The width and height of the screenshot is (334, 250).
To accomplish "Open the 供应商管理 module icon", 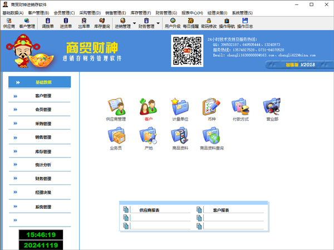I will (x=116, y=110).
